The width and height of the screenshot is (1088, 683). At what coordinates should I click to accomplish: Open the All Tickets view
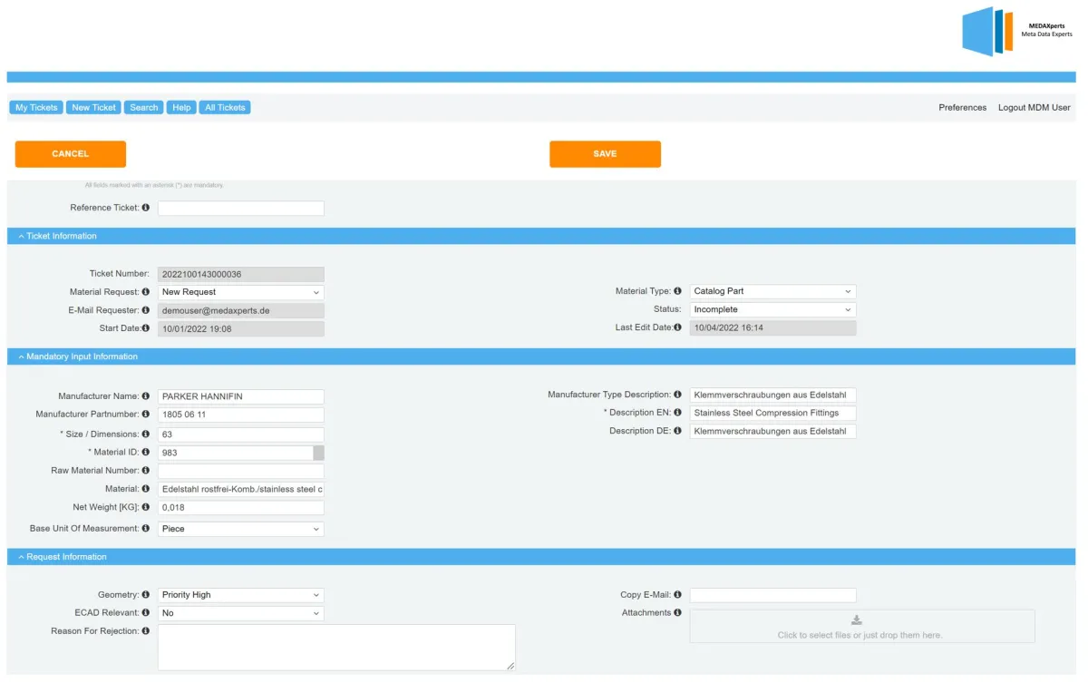click(224, 107)
